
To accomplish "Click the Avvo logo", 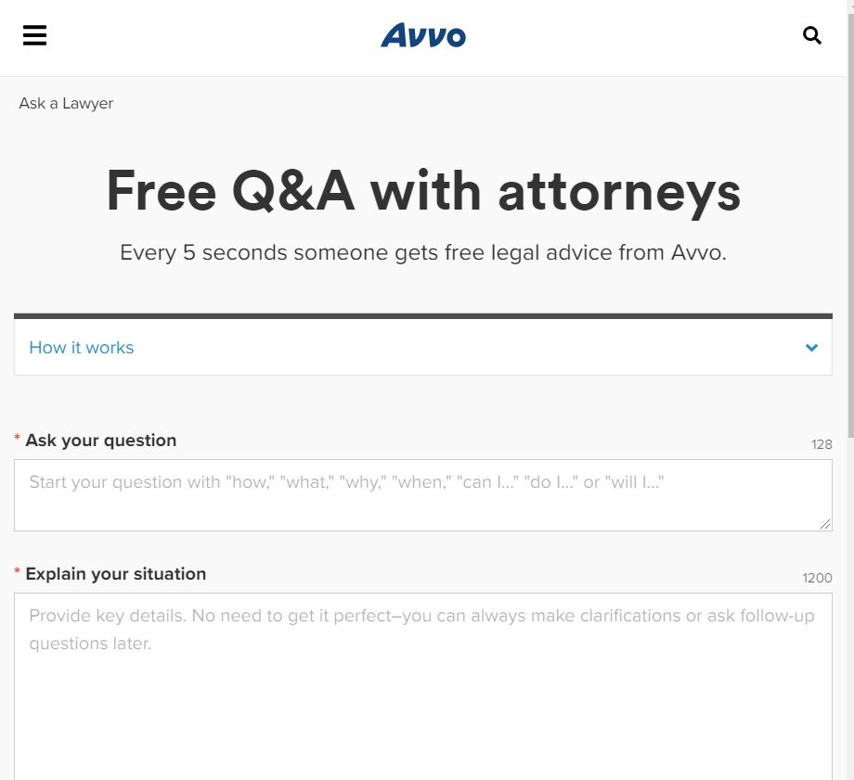I will click(x=423, y=36).
